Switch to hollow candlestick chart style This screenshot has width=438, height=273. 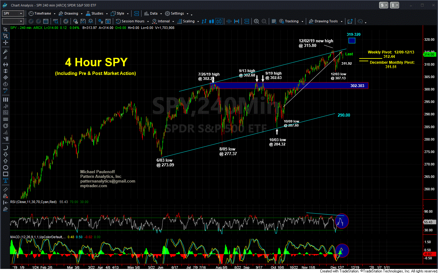pos(219,21)
